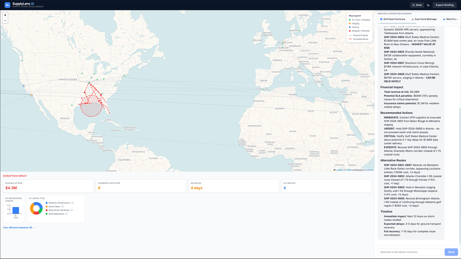
Task: Click the disruption scenario input field
Action: pyautogui.click(x=410, y=252)
